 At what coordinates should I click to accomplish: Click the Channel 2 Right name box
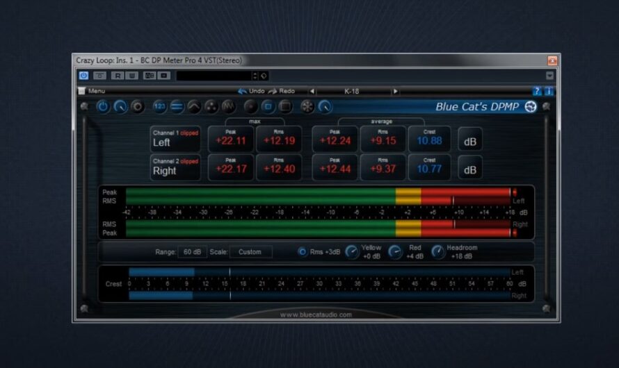coord(175,167)
